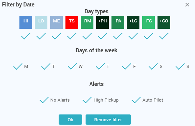Close the Filter by Date dialog
Image resolution: width=195 pixels, height=126 pixels.
pos(187,5)
